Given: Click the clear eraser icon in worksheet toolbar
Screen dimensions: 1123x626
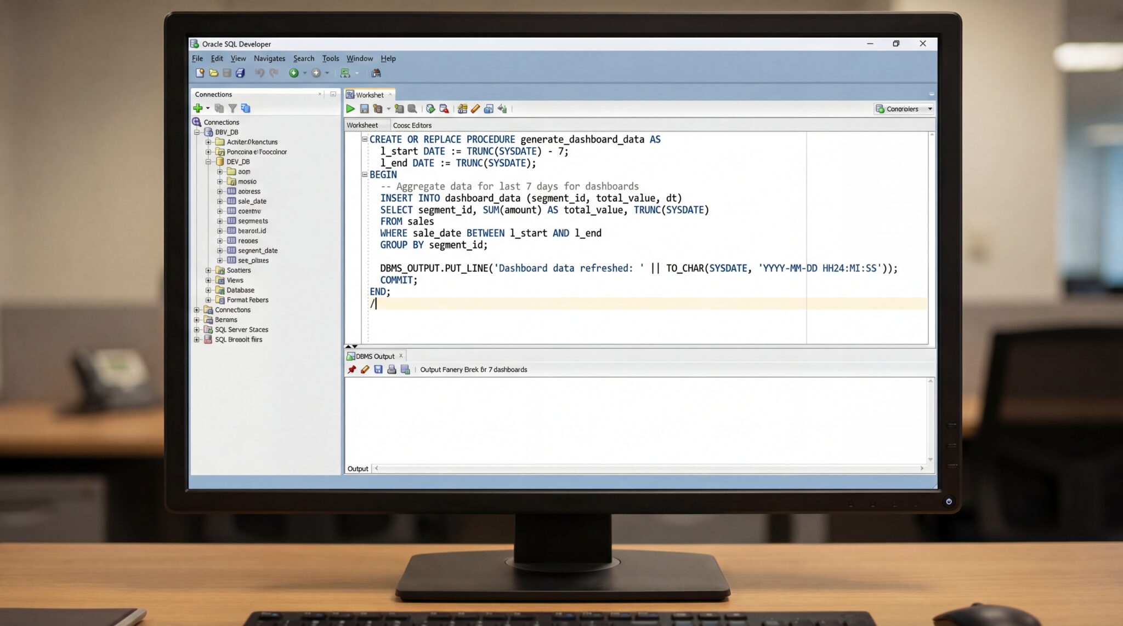Looking at the screenshot, I should (x=475, y=109).
